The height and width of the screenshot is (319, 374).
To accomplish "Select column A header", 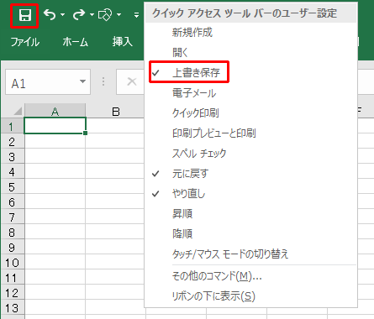I will click(x=55, y=112).
